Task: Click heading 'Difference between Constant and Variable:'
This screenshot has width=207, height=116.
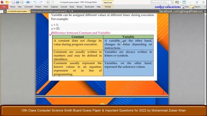Action: coord(81,33)
